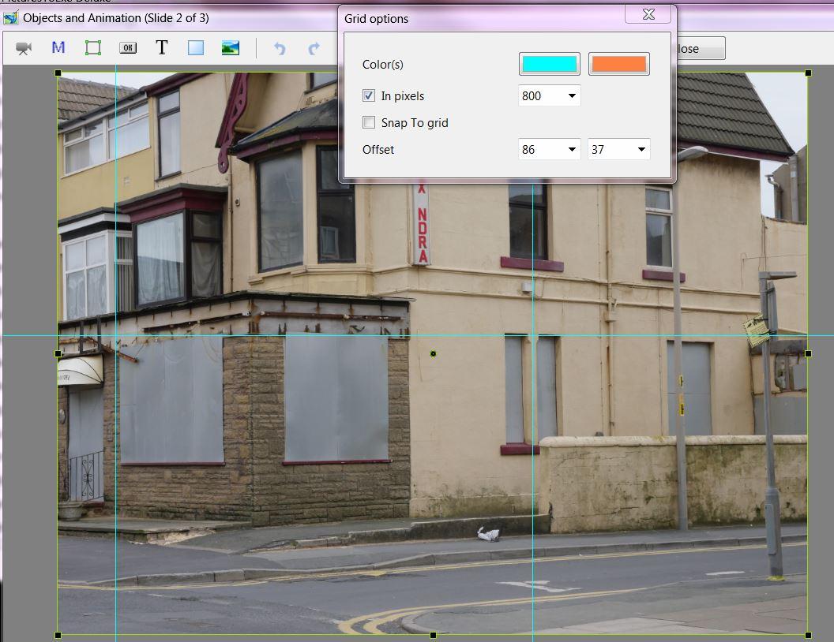Click the center point marker of the image

tap(433, 353)
